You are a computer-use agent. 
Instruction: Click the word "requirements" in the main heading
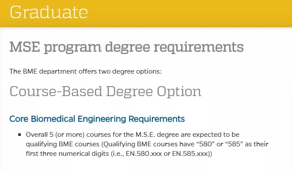point(199,47)
